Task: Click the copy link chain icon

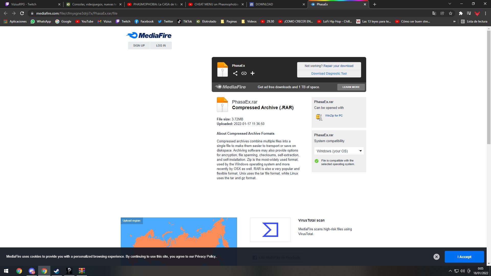Action: [244, 73]
